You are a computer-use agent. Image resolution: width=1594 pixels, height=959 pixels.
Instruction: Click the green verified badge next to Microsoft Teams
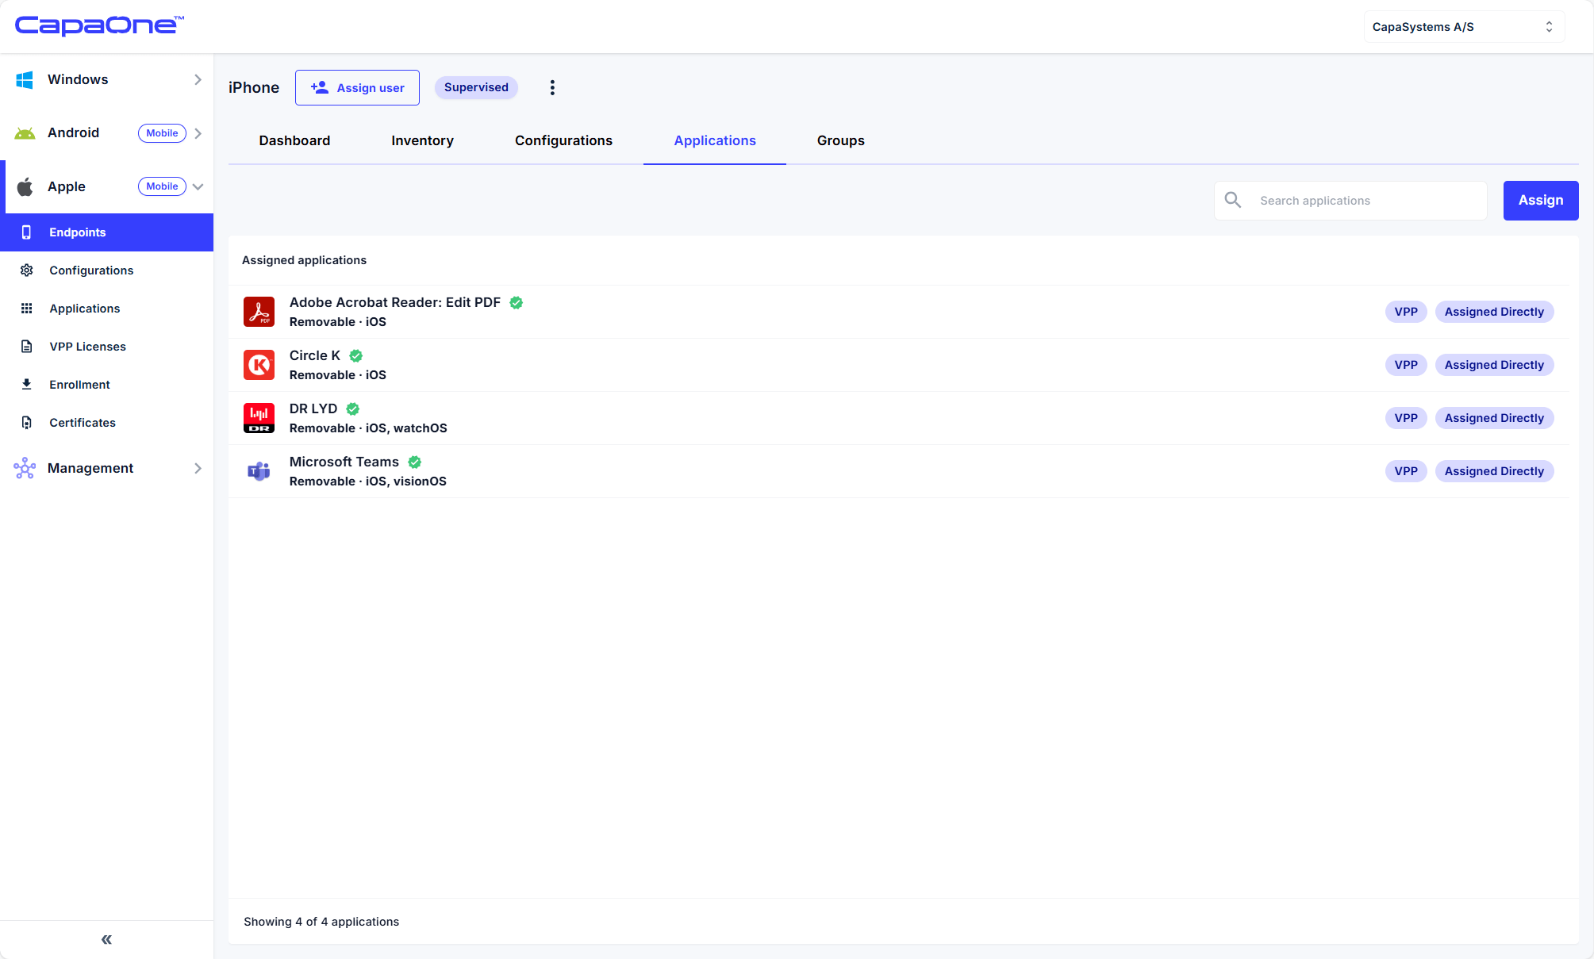[x=414, y=462]
